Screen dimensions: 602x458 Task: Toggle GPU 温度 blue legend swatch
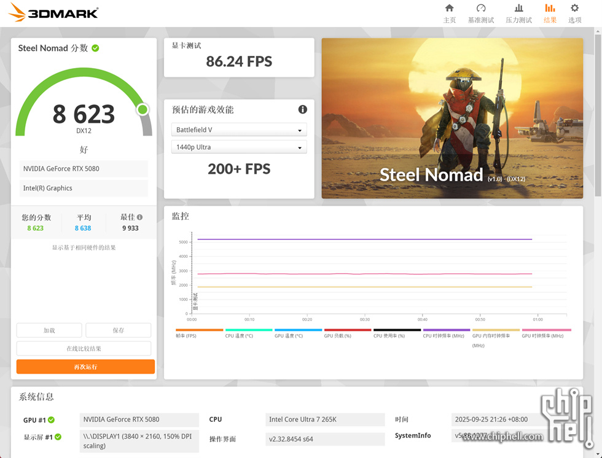click(299, 330)
